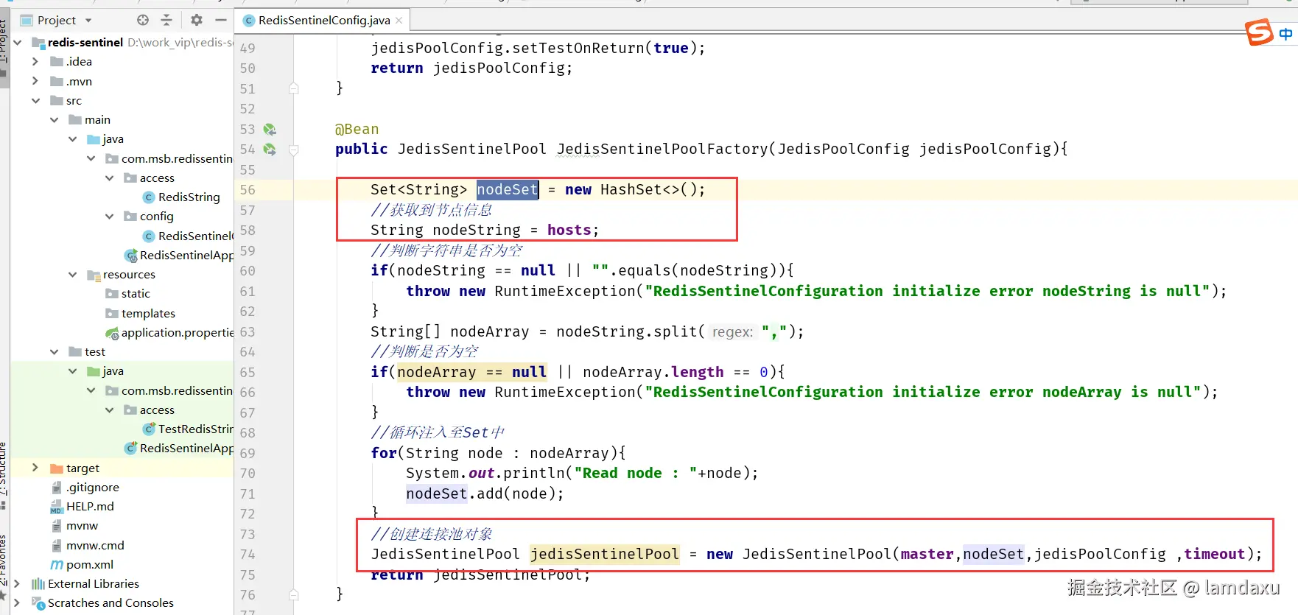Expand the target folder

(x=35, y=468)
